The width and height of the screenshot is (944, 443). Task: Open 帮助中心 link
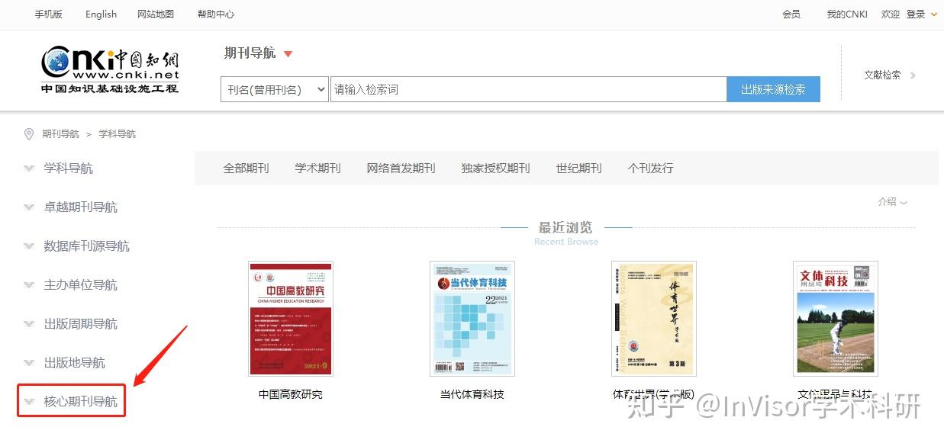point(216,14)
